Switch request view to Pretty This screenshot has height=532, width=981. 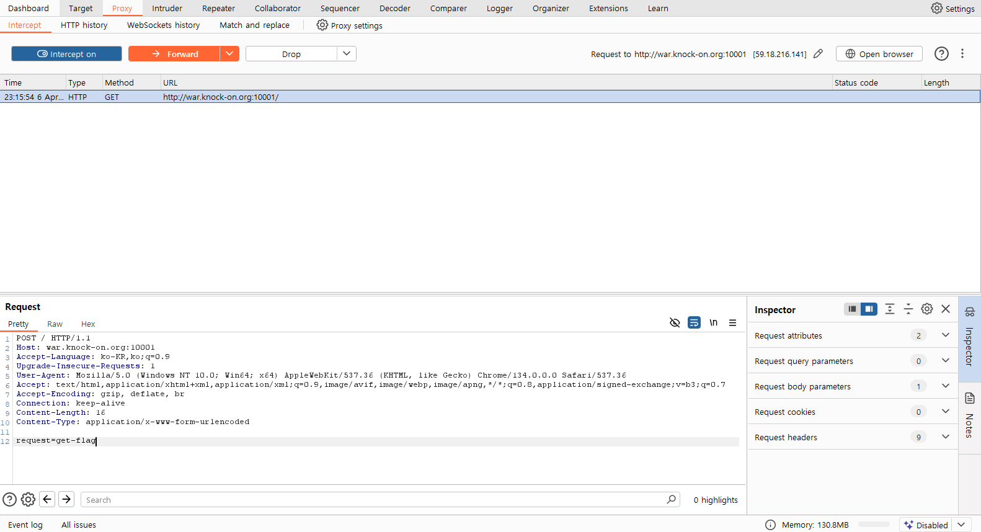coord(18,324)
